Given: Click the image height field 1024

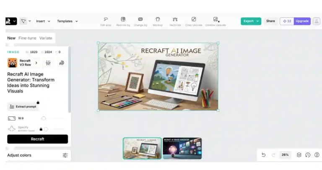Looking at the screenshot, I should click(x=47, y=52).
